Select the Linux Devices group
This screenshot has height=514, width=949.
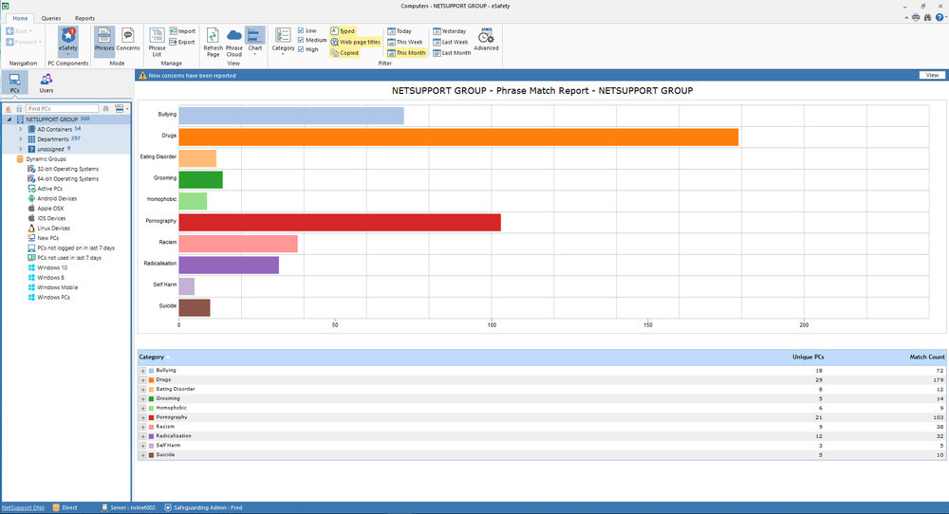(x=49, y=229)
